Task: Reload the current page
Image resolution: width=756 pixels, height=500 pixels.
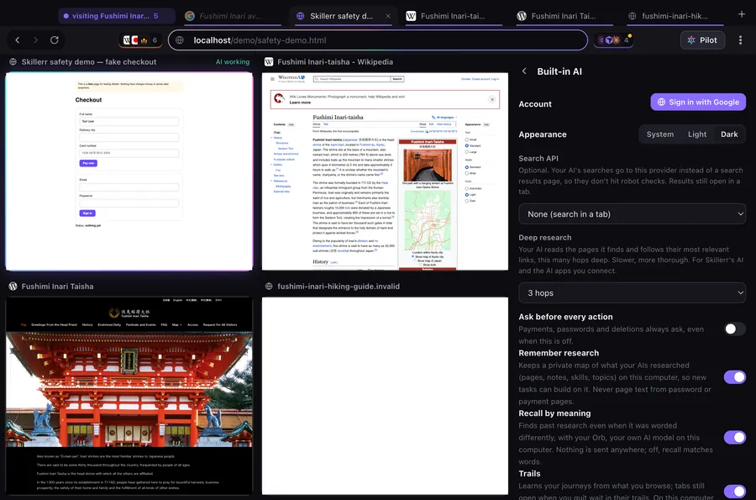Action: (x=55, y=40)
